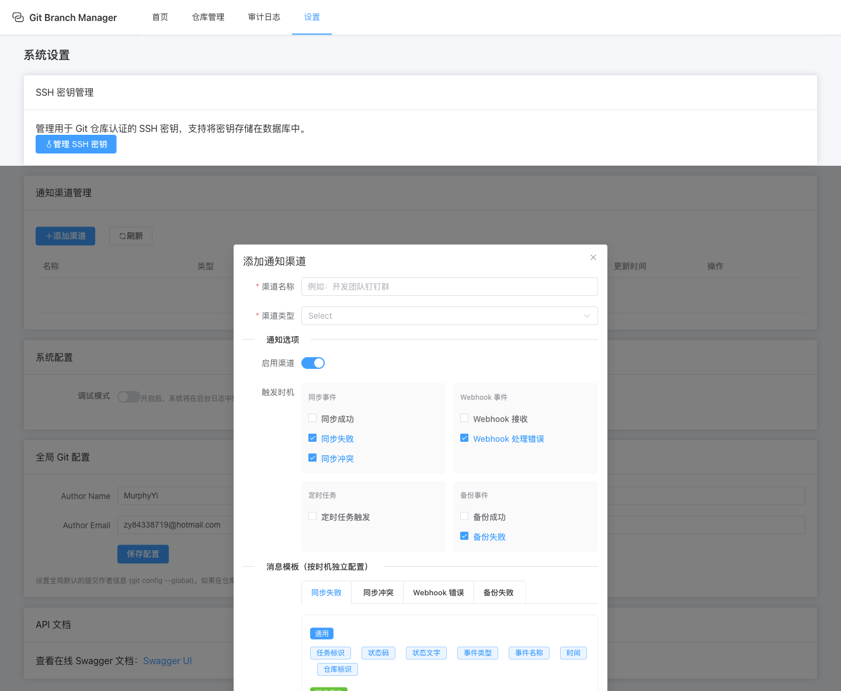This screenshot has width=841, height=691.
Task: Check the Webhook 接收 checkbox
Action: (464, 418)
